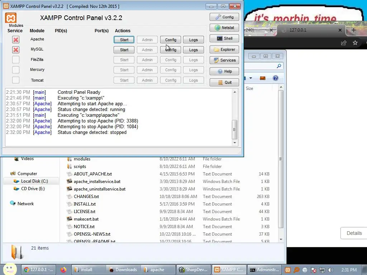Select makecert.bat file

click(86, 219)
